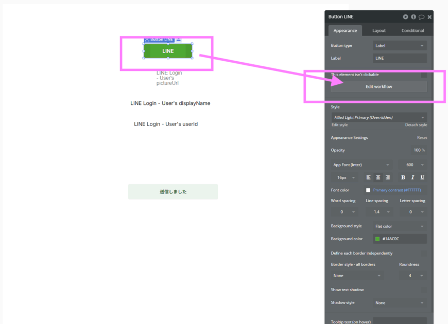Viewport: 448px width, 324px height.
Task: Toggle 'This element isn't clickable' checkbox
Action: [x=424, y=75]
